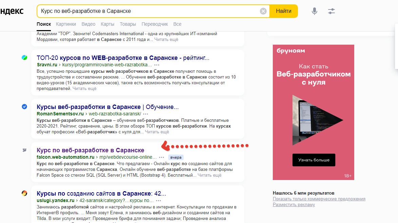This screenshot has width=398, height=223.
Task: Click Узнать больше in the ad banner
Action: point(314,160)
